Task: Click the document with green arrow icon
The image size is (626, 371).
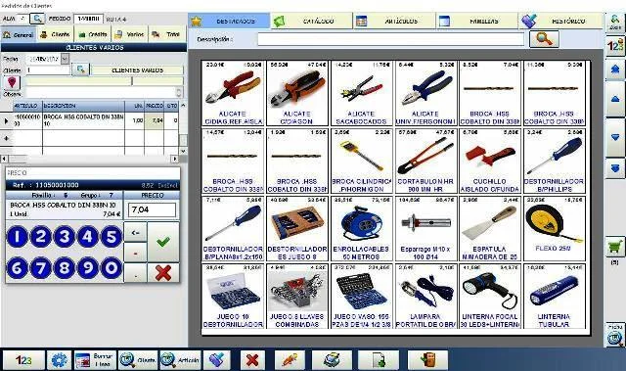Action: point(379,360)
